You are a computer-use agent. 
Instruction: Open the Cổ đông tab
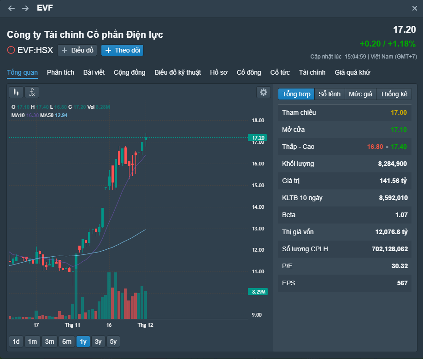tap(249, 72)
